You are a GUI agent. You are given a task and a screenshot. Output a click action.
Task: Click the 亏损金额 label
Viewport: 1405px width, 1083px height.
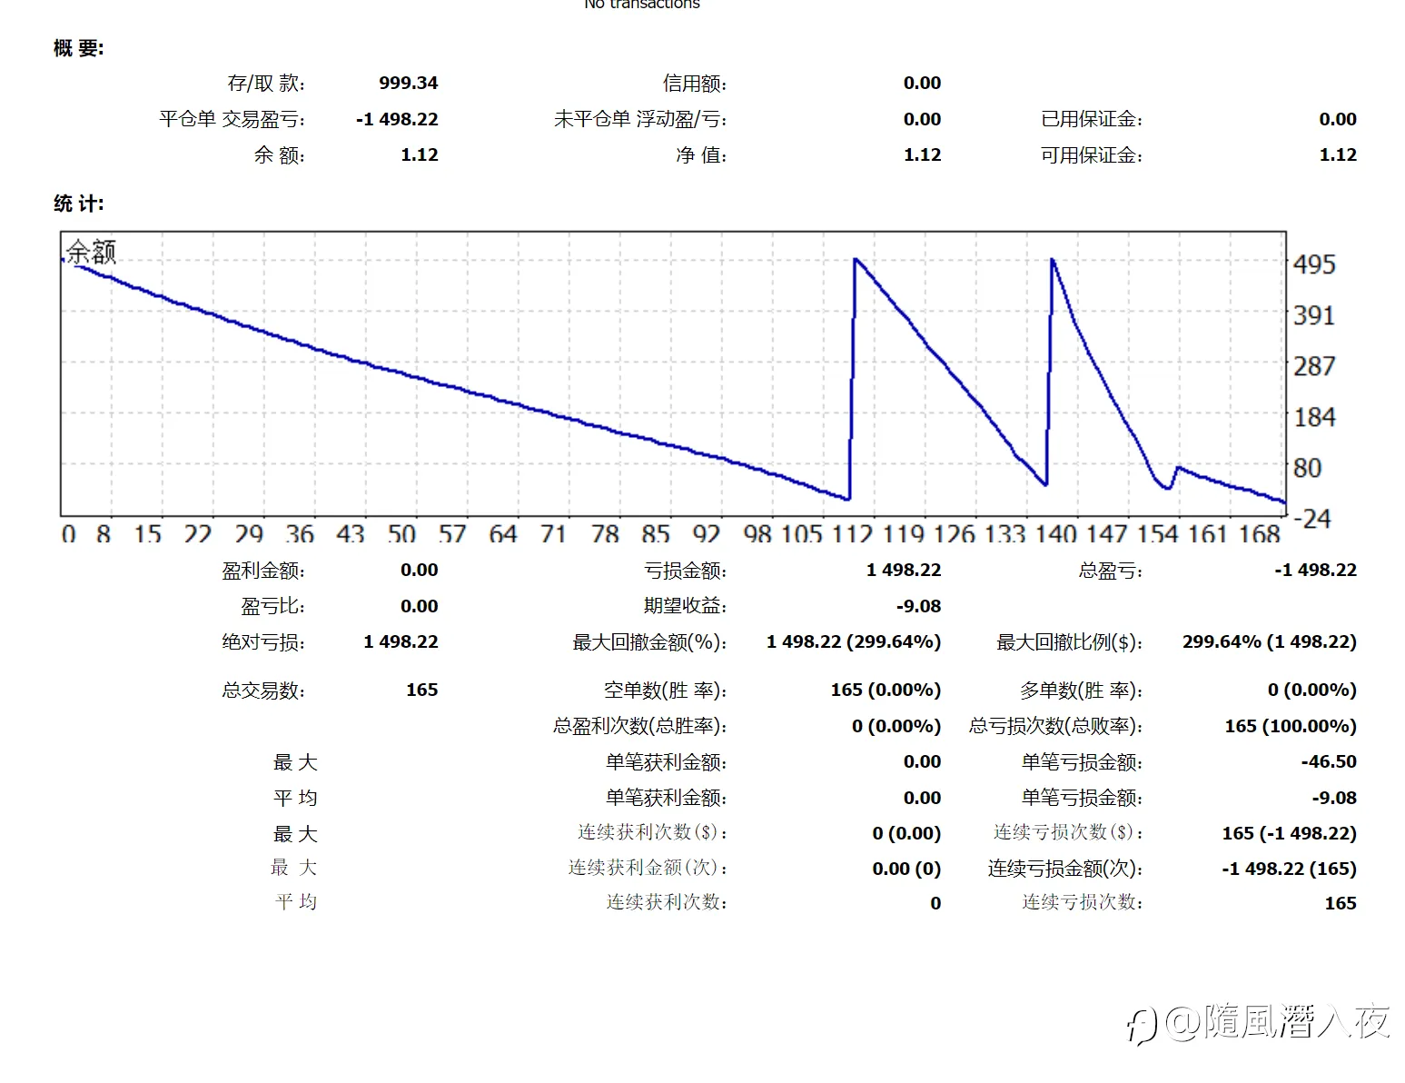pos(686,571)
